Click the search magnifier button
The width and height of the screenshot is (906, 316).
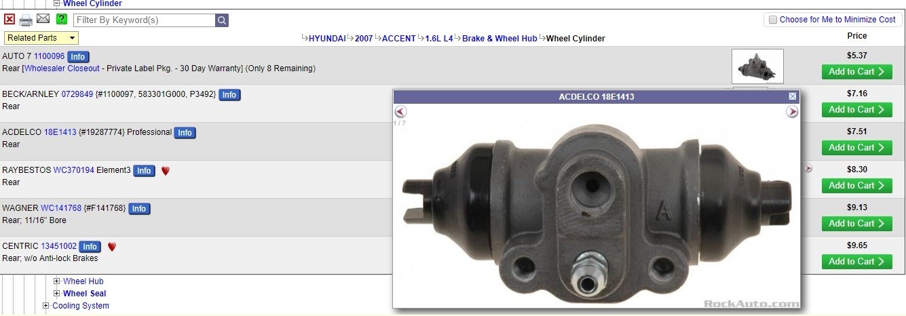click(222, 20)
